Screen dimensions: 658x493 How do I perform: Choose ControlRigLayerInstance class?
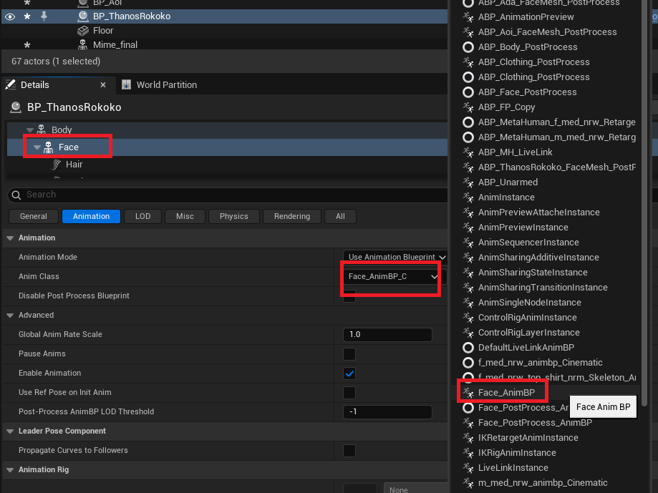[528, 333]
